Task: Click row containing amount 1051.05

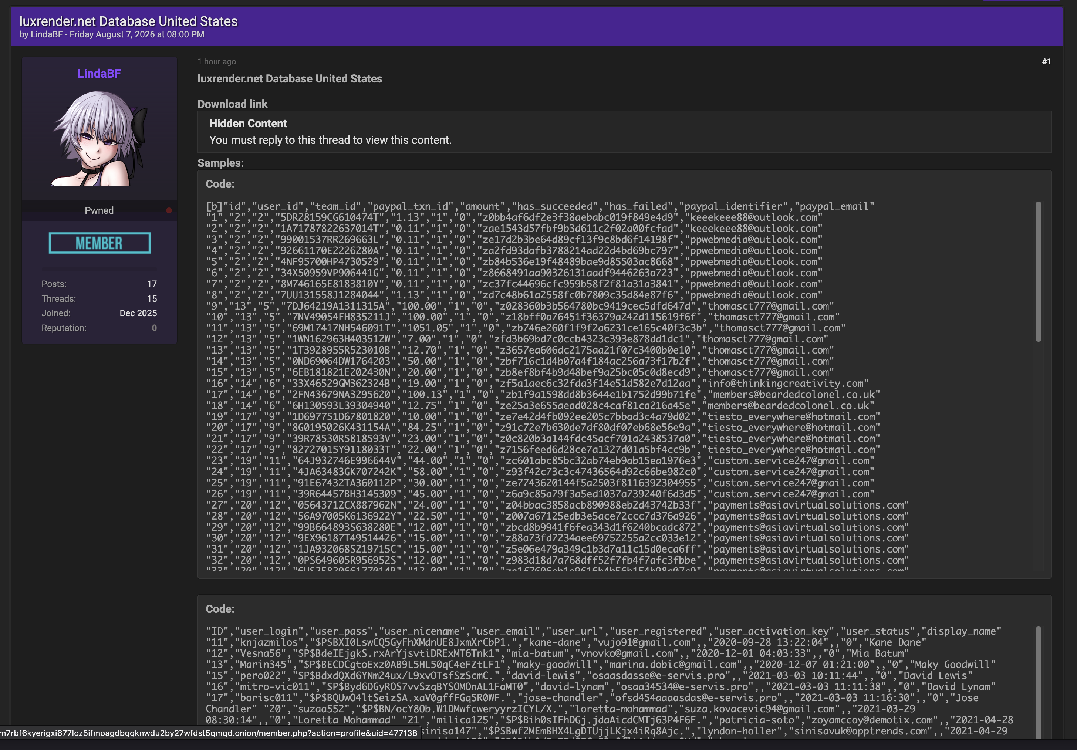Action: [x=526, y=328]
